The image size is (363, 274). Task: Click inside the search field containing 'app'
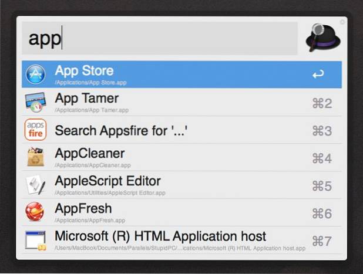(160, 39)
